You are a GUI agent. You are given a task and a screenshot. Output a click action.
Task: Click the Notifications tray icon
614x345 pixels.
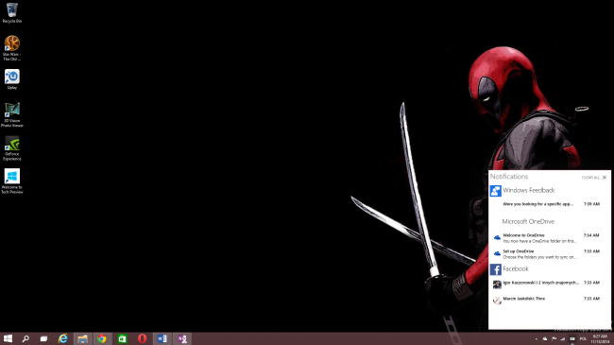(x=572, y=338)
